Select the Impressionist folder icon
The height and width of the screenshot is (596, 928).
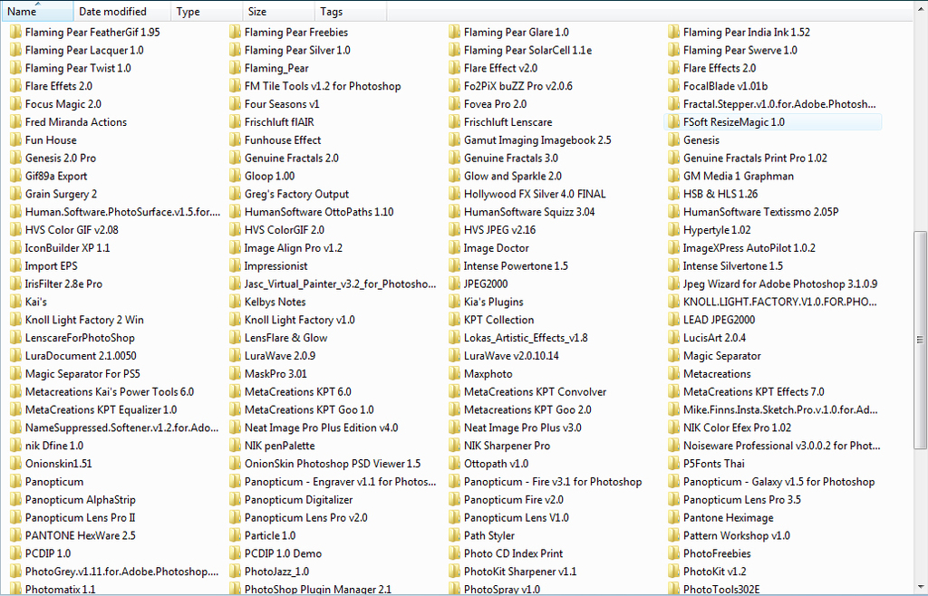236,266
